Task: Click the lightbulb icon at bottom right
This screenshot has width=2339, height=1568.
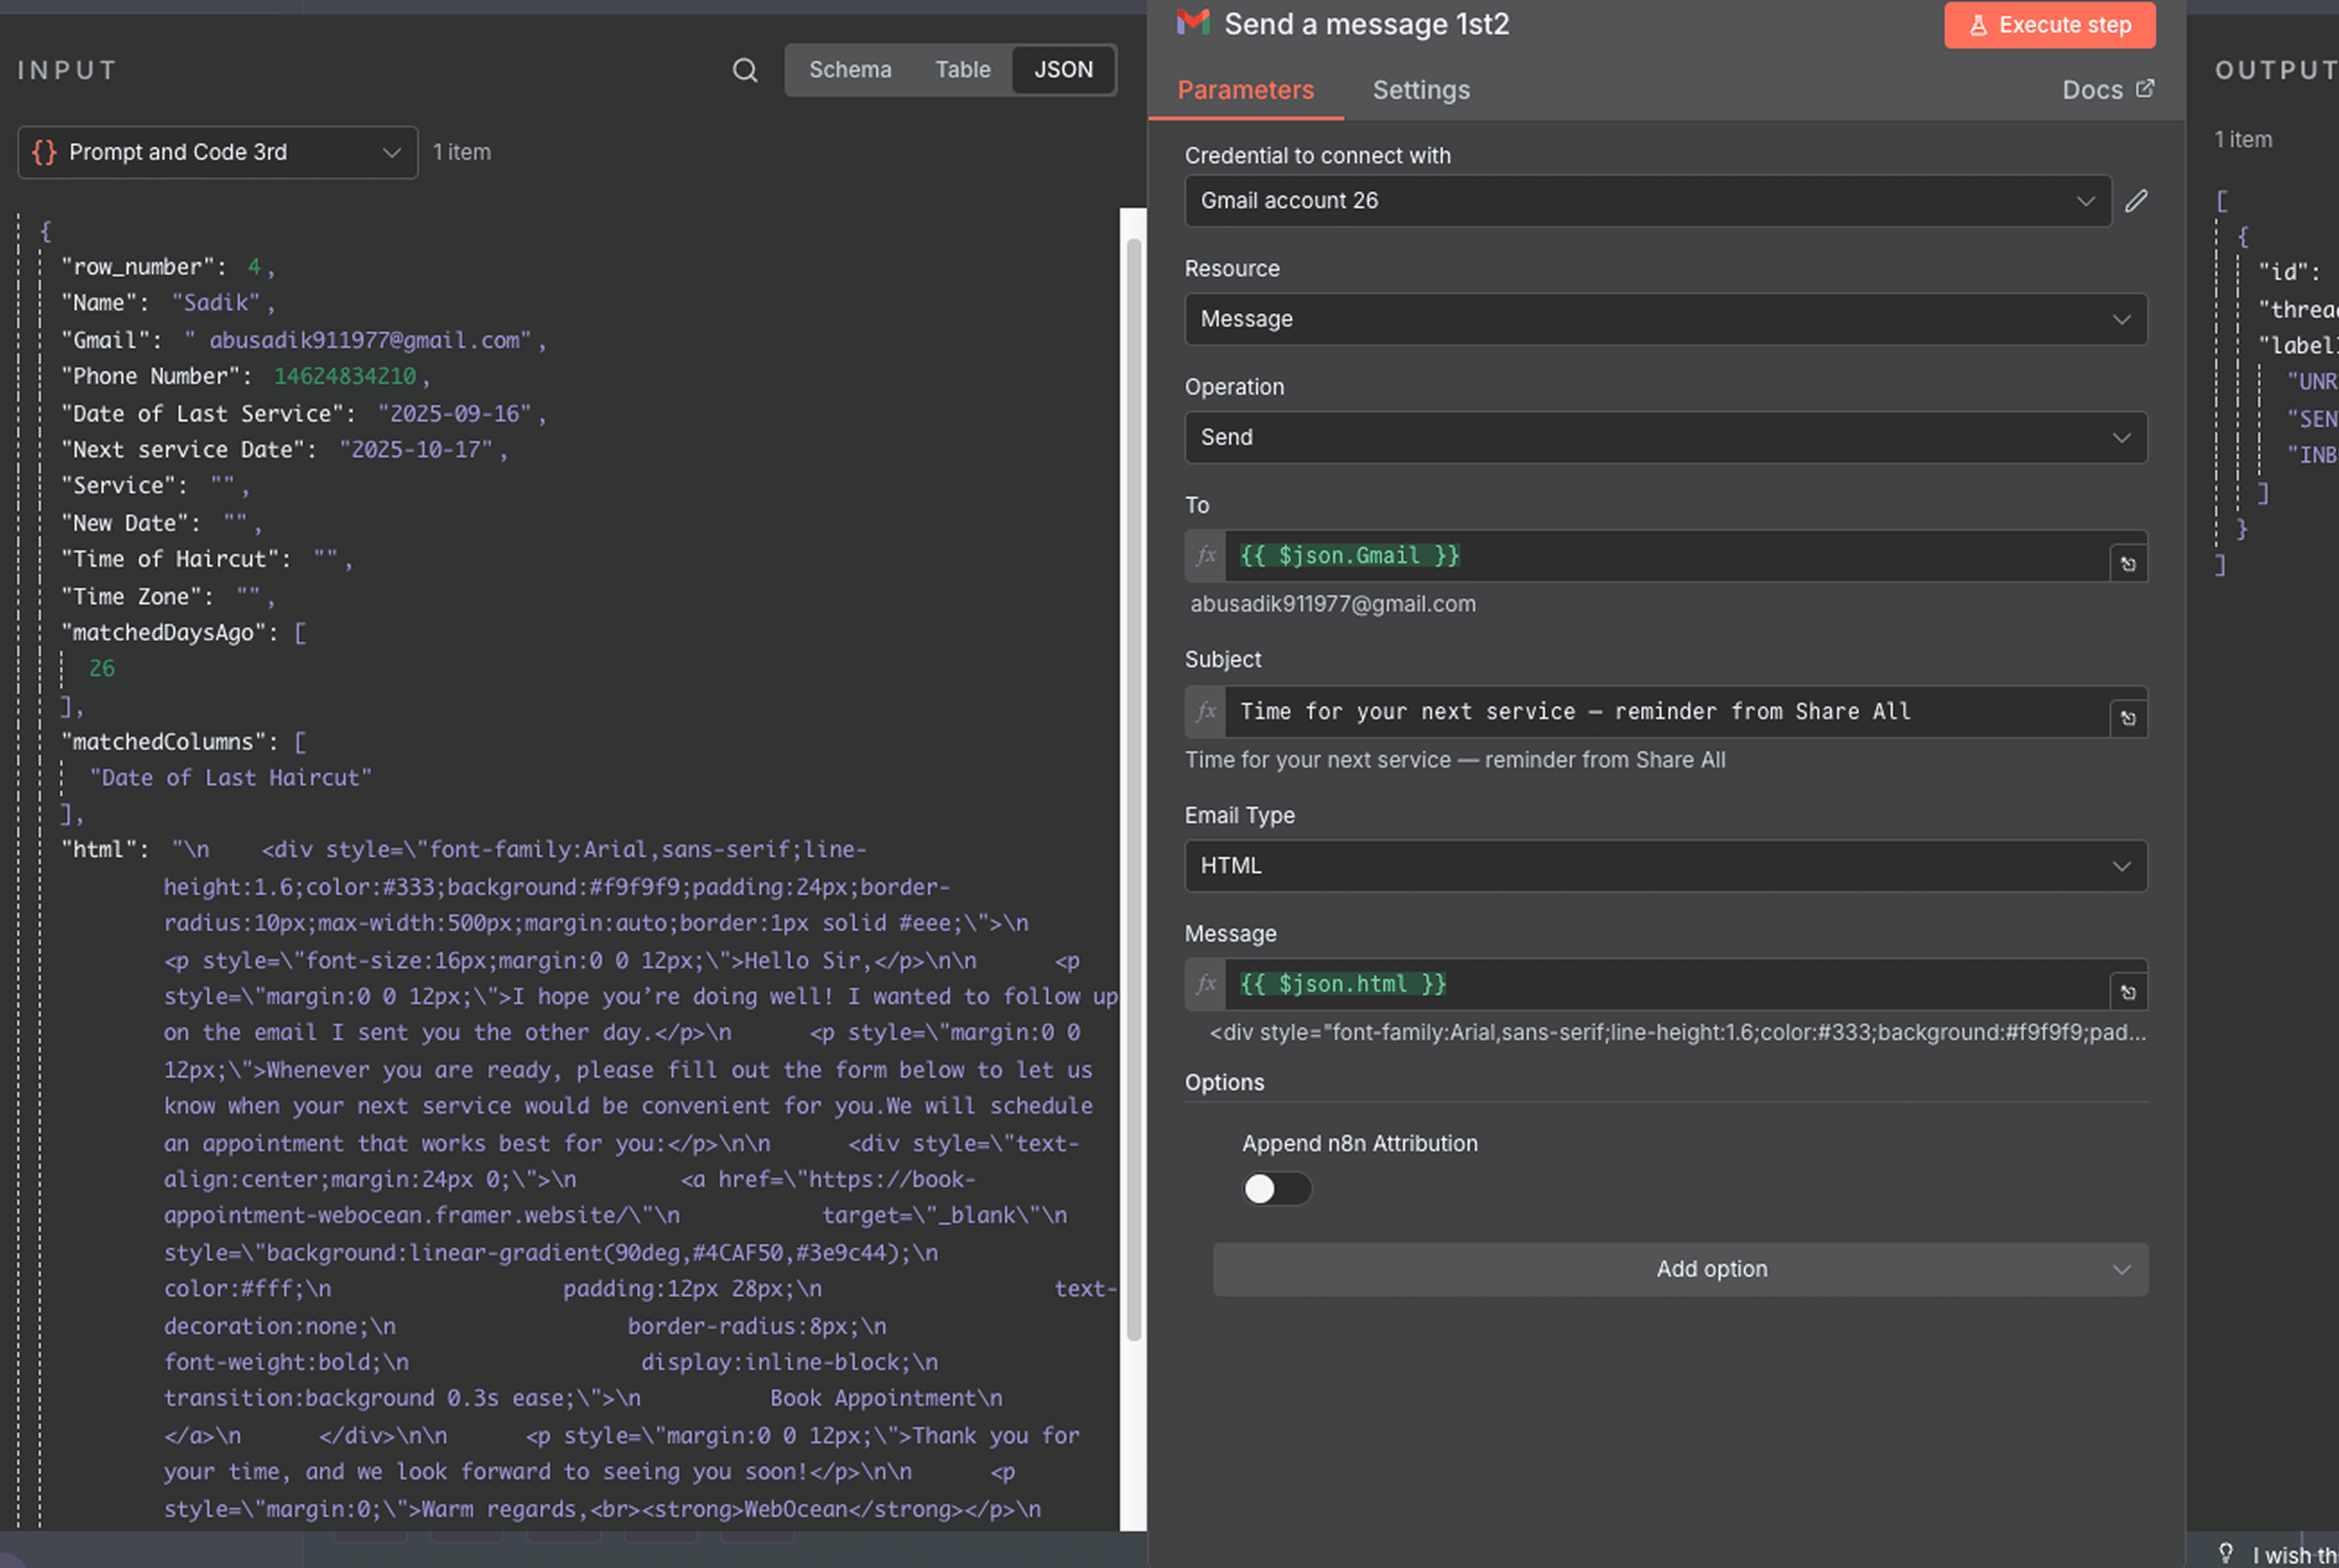Action: 2226,1553
